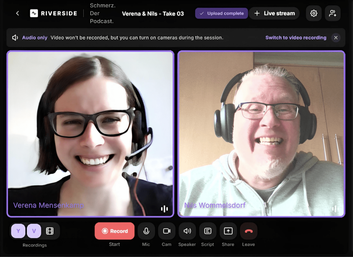Open the invite people icon
The height and width of the screenshot is (257, 353).
333,13
